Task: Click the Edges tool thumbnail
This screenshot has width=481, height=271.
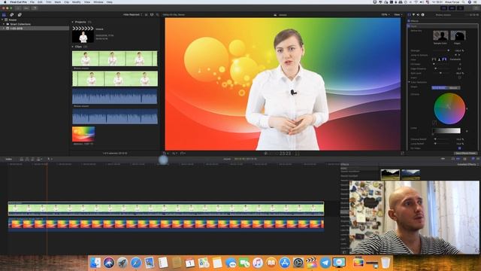Action: (458, 35)
